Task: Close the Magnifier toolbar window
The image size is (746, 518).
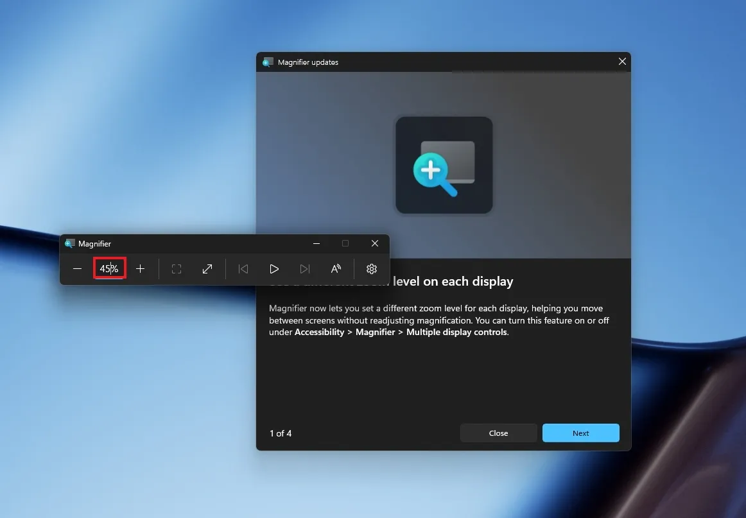Action: coord(375,243)
